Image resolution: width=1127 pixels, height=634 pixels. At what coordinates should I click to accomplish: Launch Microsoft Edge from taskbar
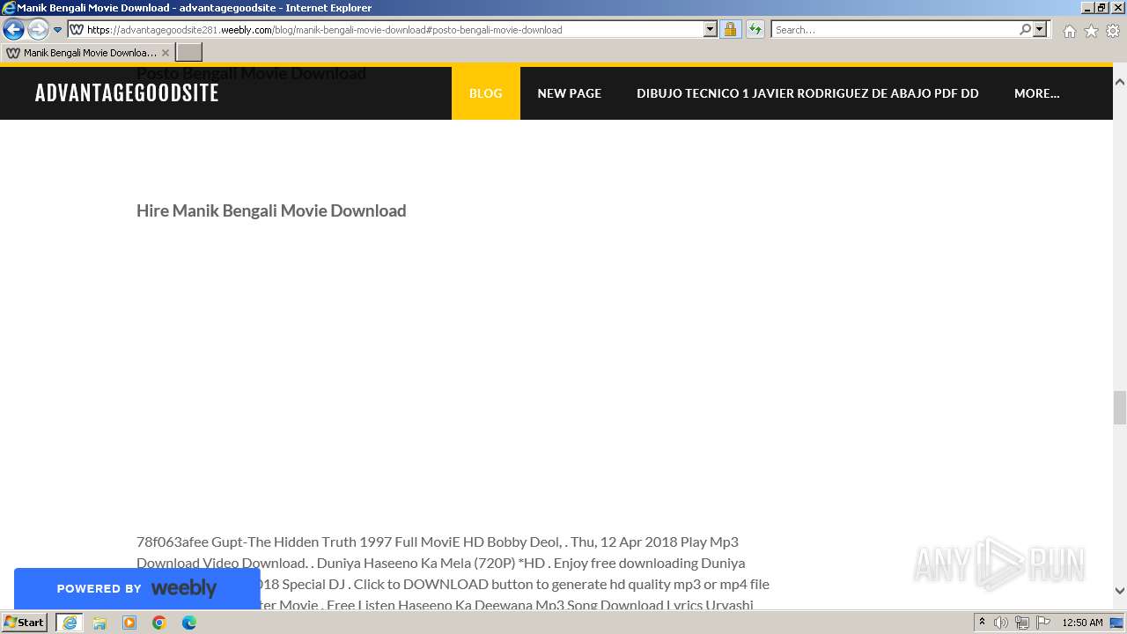coord(189,623)
